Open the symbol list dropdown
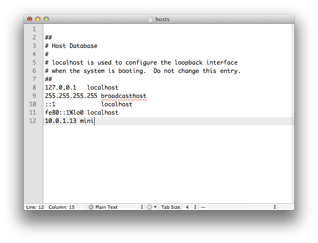Image resolution: width=318 pixels, height=243 pixels. pyautogui.click(x=238, y=207)
